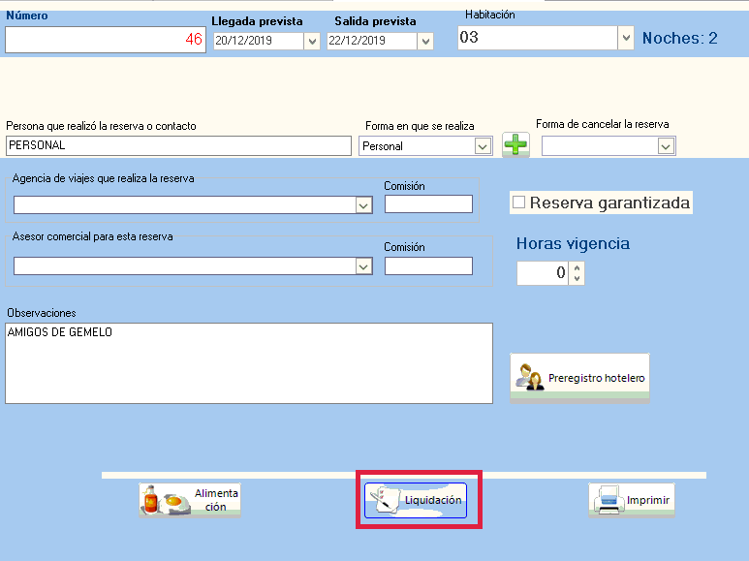This screenshot has width=749, height=561.
Task: Open the Habitación room dropdown
Action: (625, 39)
